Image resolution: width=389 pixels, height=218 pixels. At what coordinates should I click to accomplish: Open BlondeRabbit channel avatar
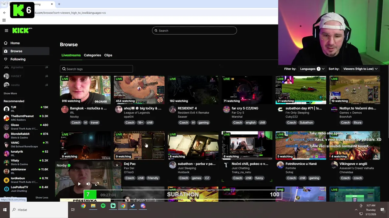point(6,135)
